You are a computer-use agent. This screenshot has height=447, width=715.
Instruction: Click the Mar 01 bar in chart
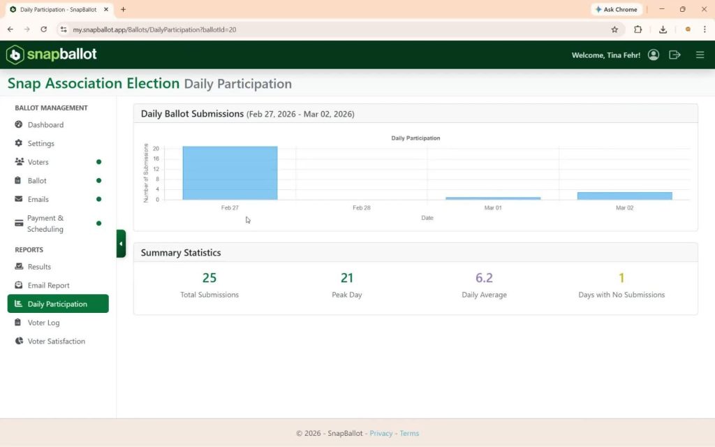pos(493,198)
